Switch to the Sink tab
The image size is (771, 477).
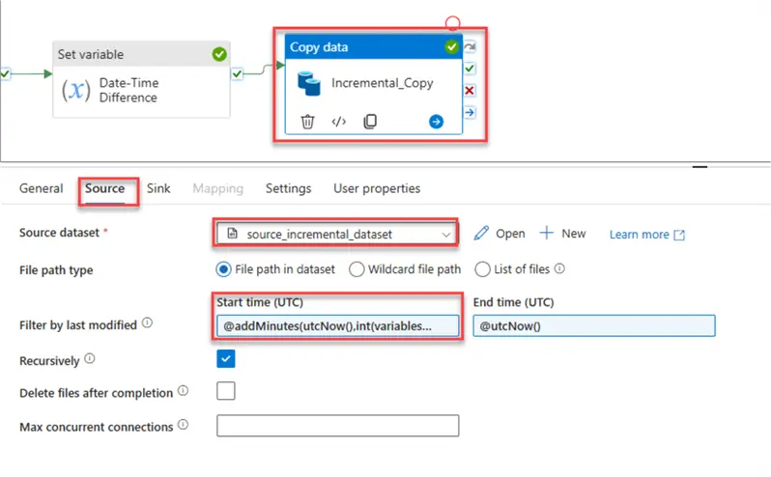(x=158, y=188)
